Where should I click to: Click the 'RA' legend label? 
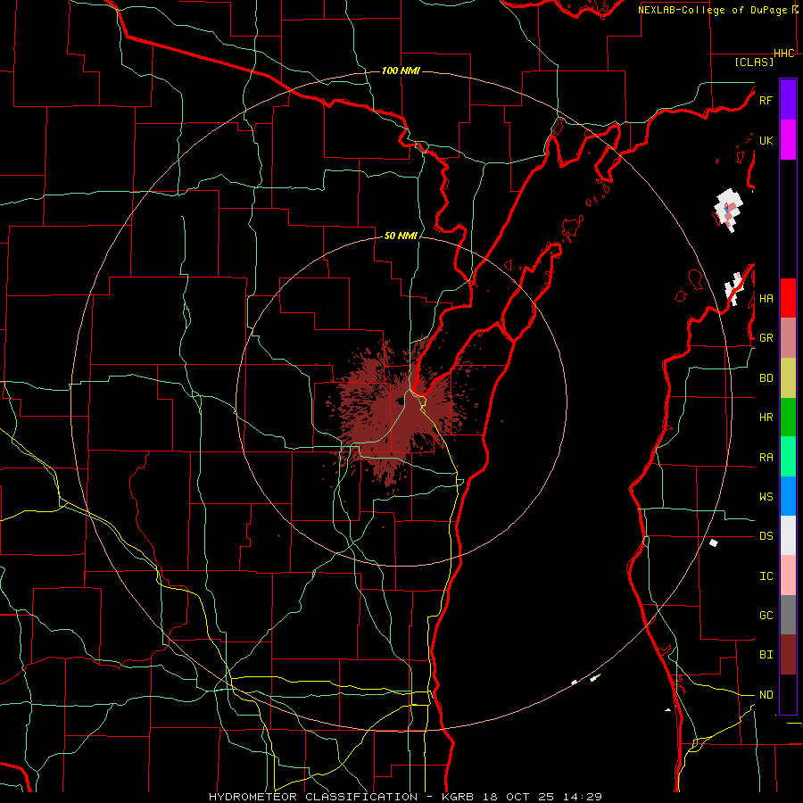click(x=766, y=458)
